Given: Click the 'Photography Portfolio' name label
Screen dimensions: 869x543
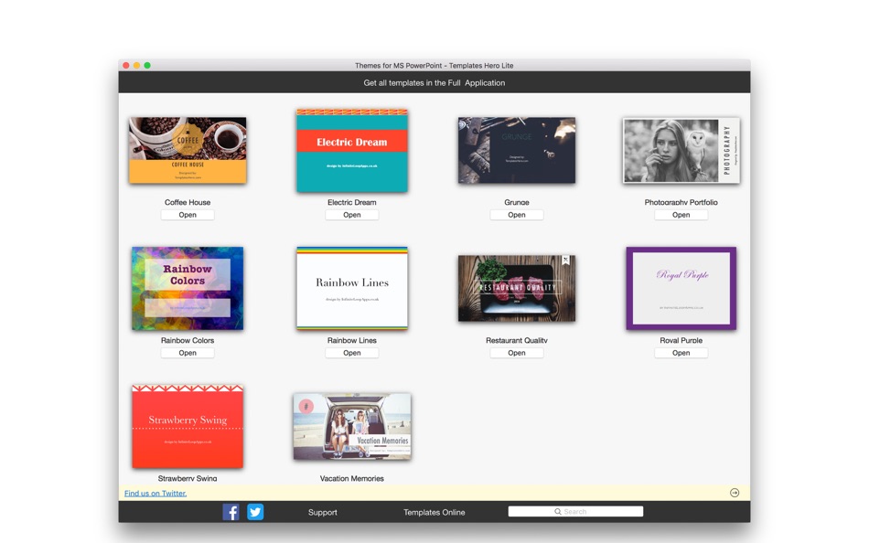Looking at the screenshot, I should point(681,202).
